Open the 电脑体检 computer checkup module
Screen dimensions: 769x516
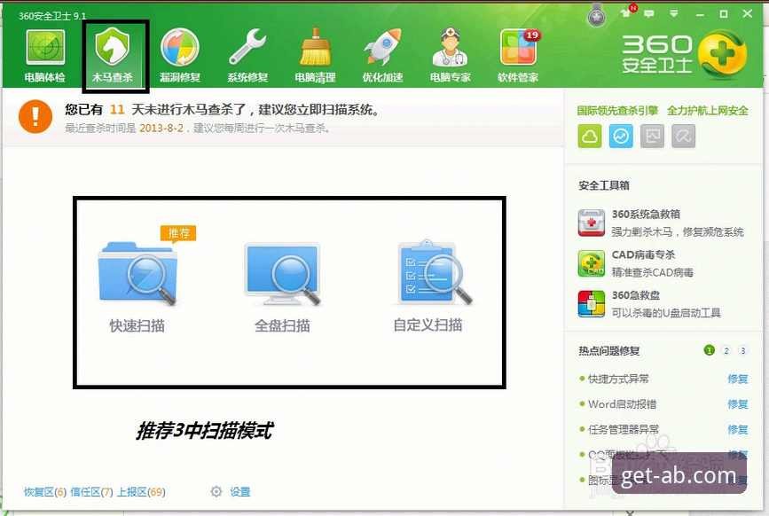tap(44, 55)
